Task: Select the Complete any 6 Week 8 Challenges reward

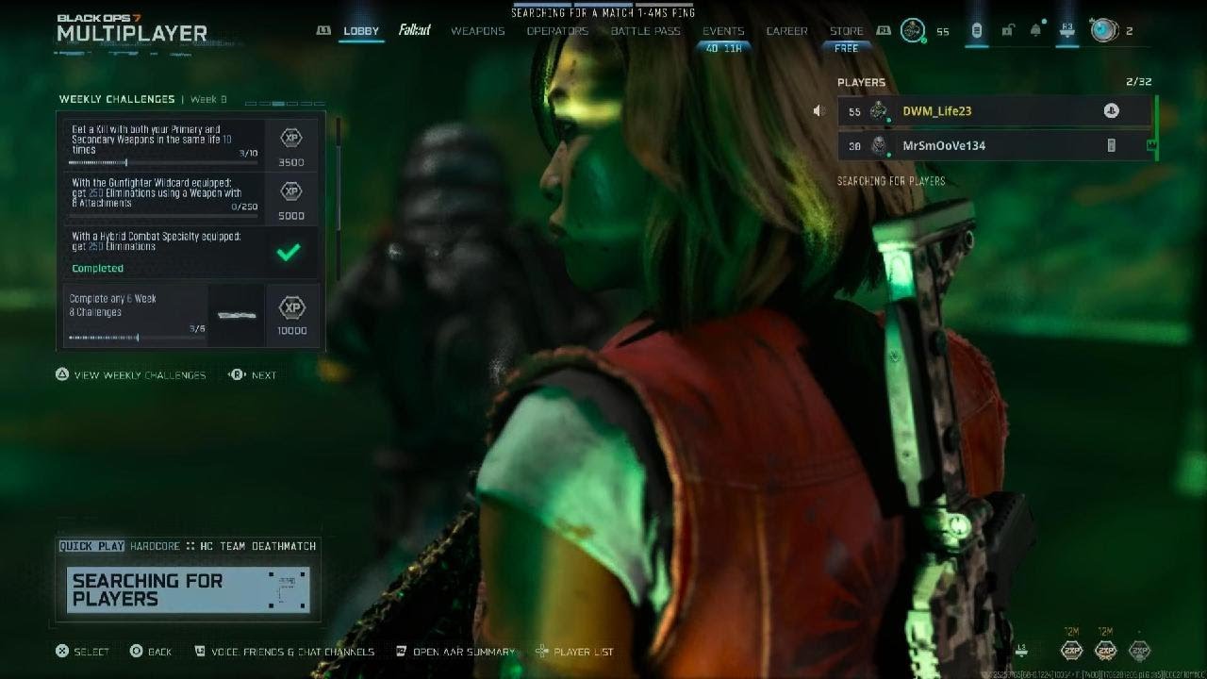Action: coord(191,315)
